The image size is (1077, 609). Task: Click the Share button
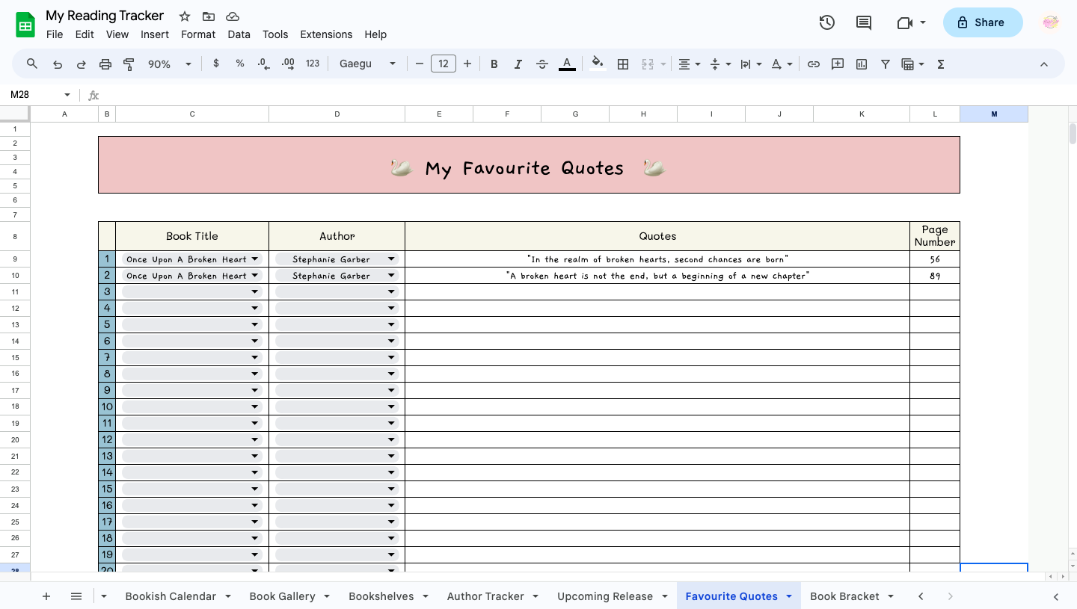pos(982,22)
